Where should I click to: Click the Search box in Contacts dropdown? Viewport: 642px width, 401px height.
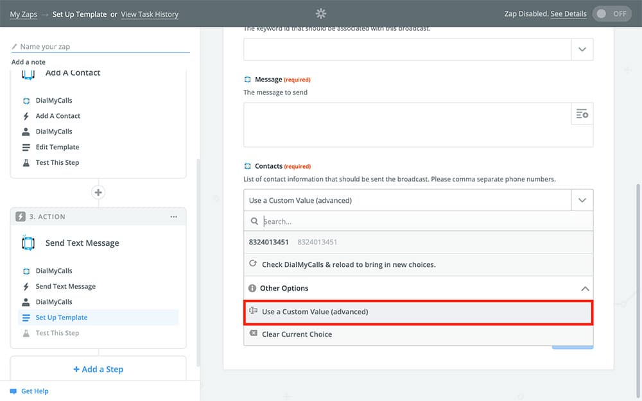coord(424,221)
